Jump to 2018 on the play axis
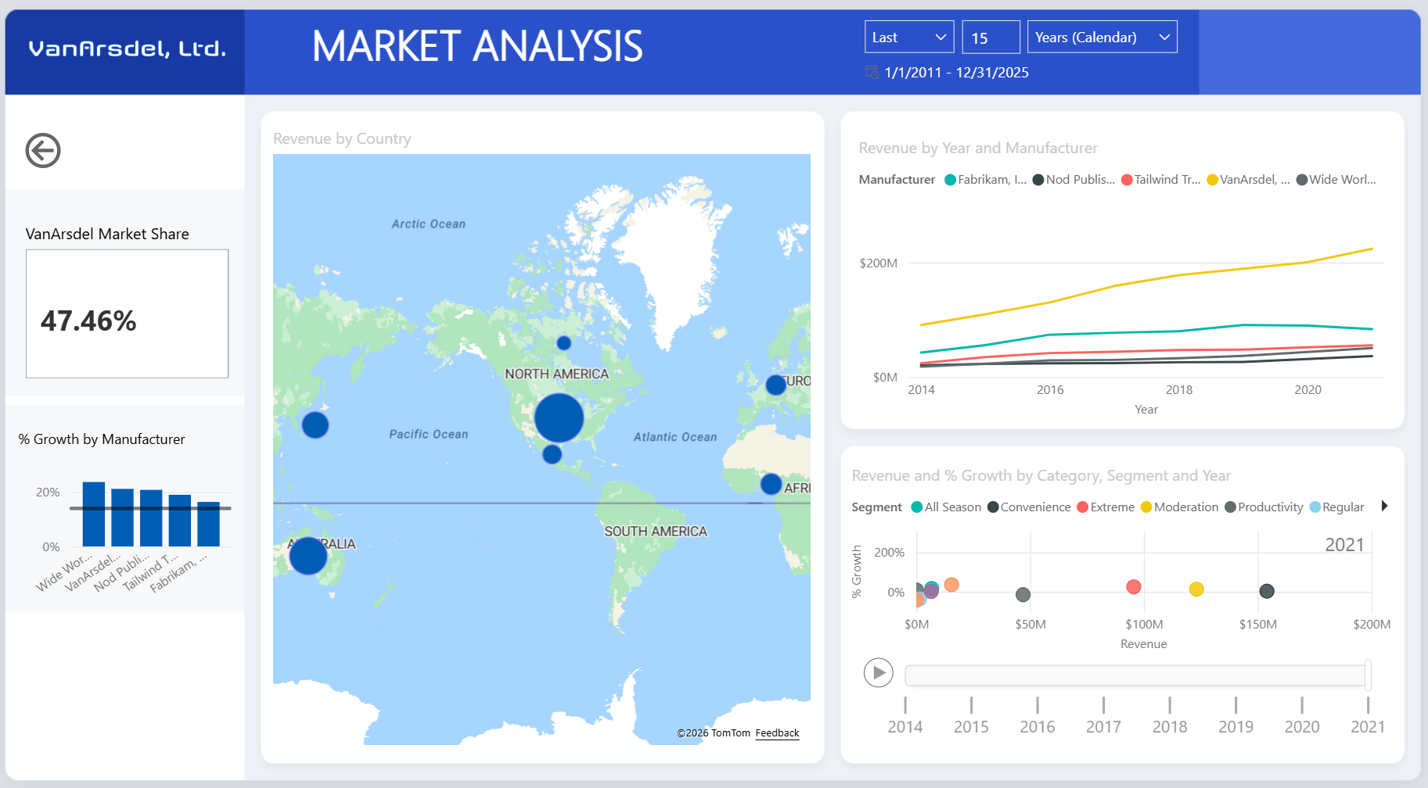 [1170, 726]
